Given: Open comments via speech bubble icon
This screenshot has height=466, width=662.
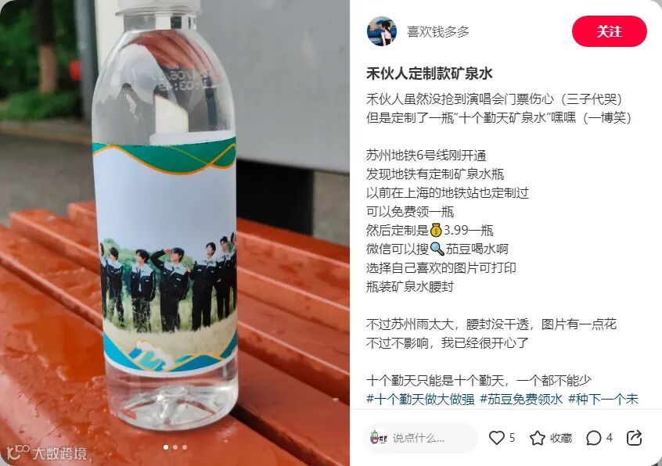Looking at the screenshot, I should point(593,438).
